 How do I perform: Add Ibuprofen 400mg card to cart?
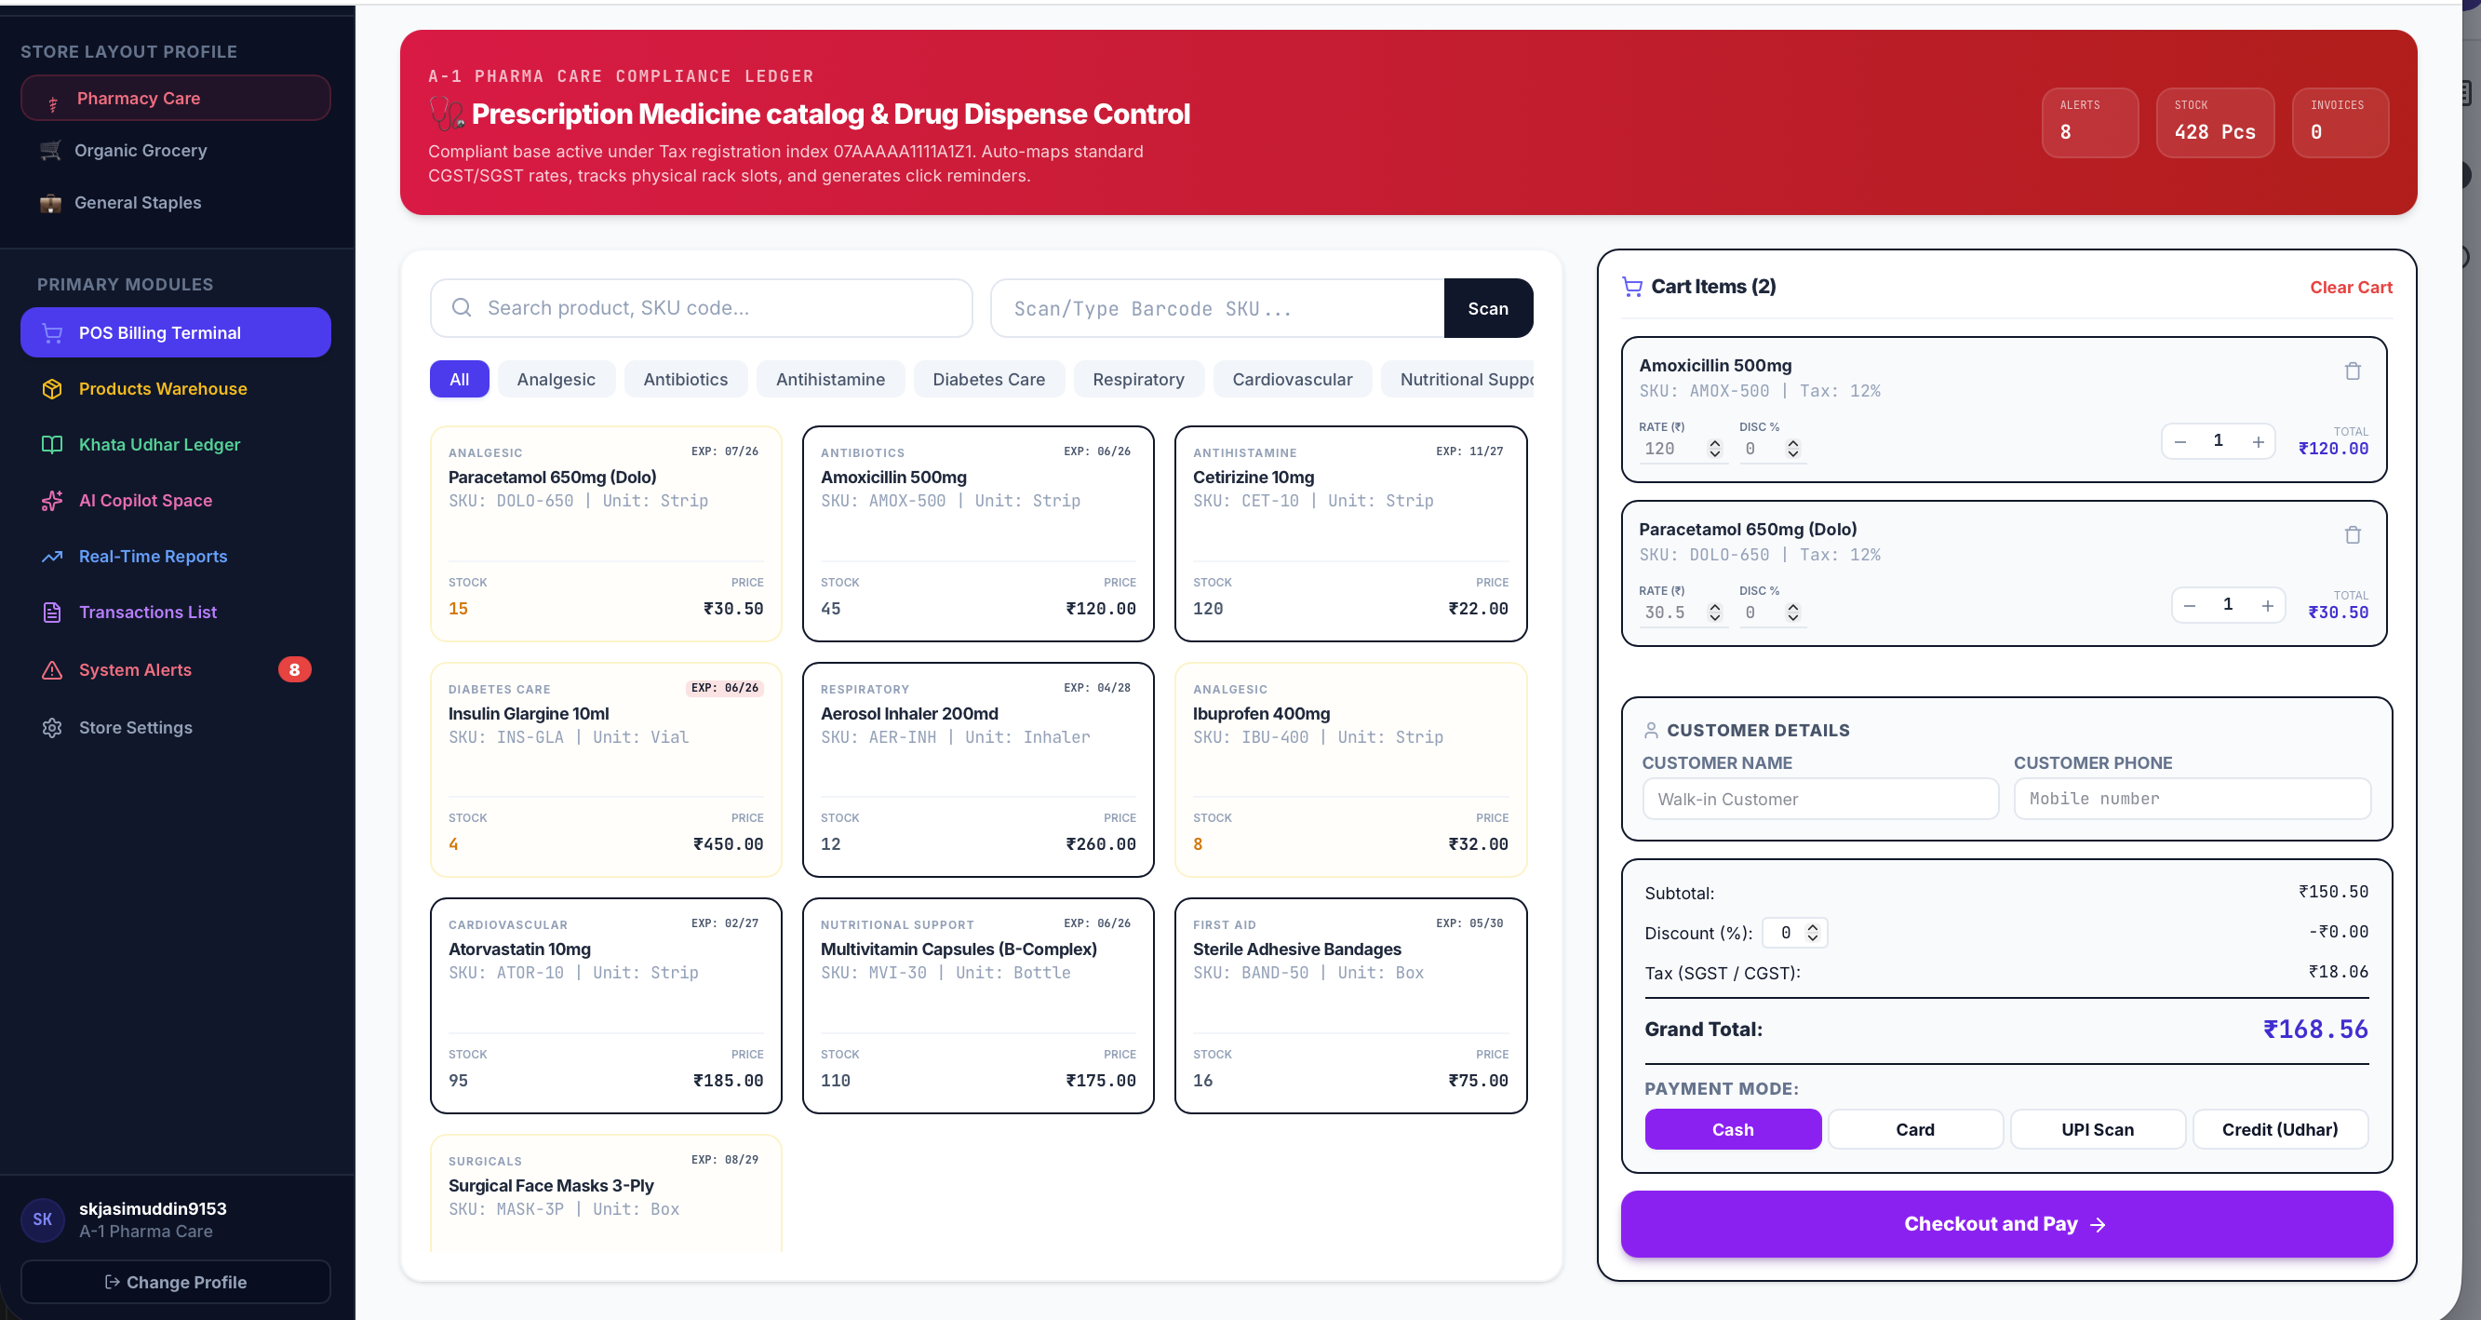1350,769
